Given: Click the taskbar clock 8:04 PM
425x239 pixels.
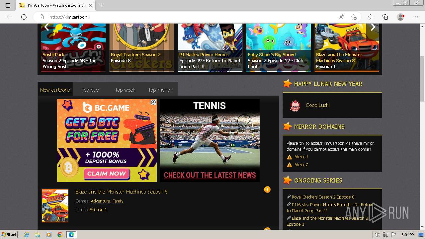Looking at the screenshot, I should pos(408,235).
